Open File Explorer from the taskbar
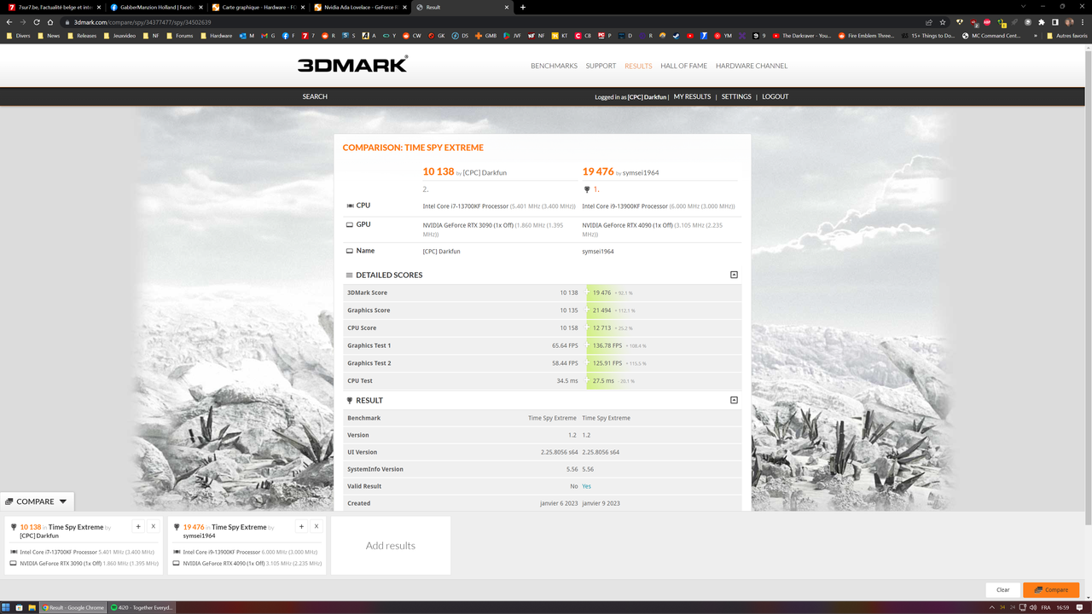The image size is (1092, 614). point(32,608)
